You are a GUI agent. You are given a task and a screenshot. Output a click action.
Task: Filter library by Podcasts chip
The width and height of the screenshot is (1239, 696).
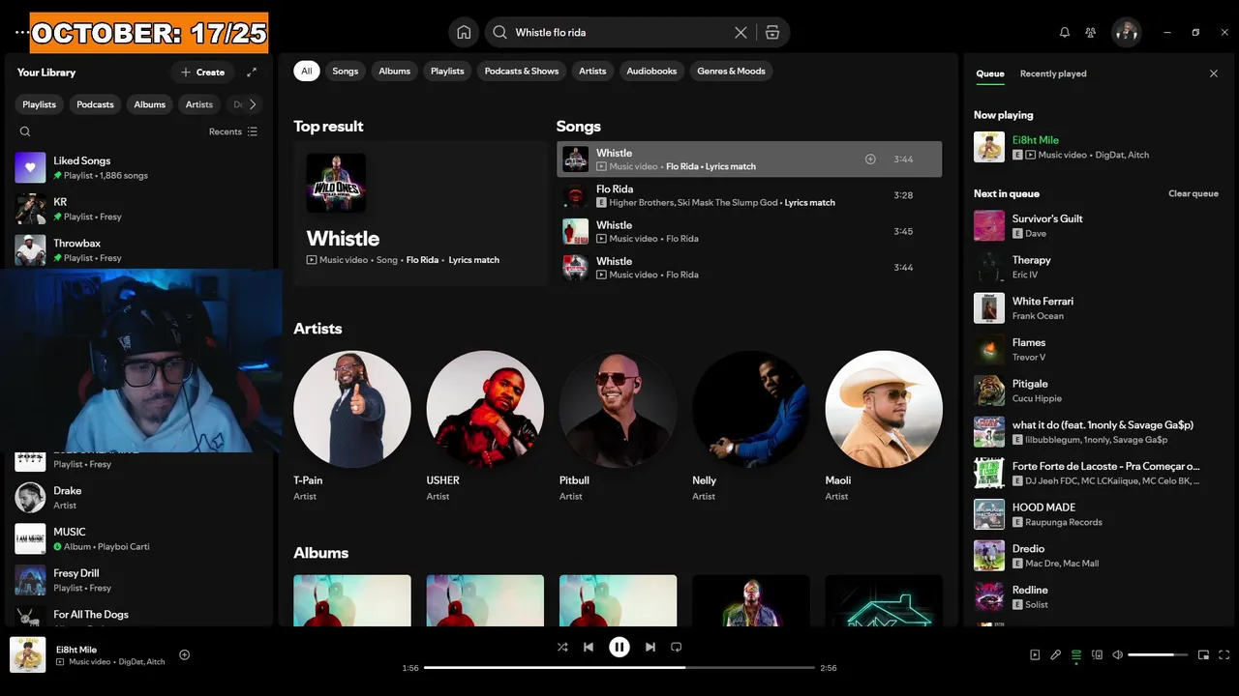pos(95,104)
